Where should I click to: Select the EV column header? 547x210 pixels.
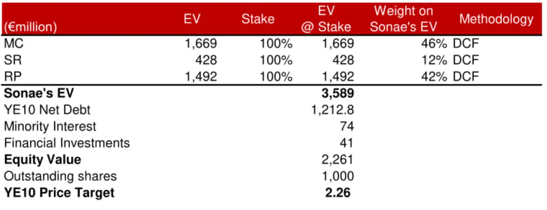pos(192,19)
